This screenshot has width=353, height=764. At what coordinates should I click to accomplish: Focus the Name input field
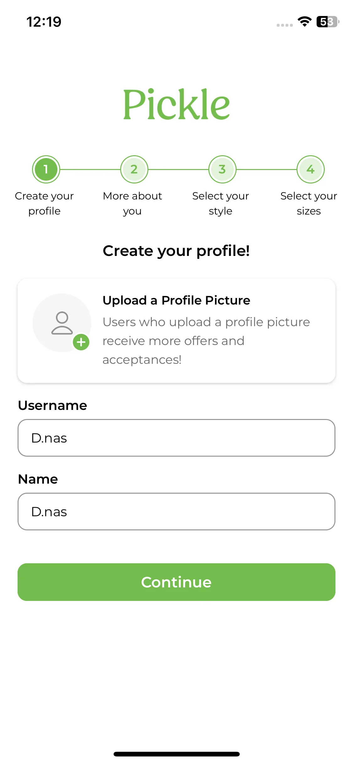[176, 512]
